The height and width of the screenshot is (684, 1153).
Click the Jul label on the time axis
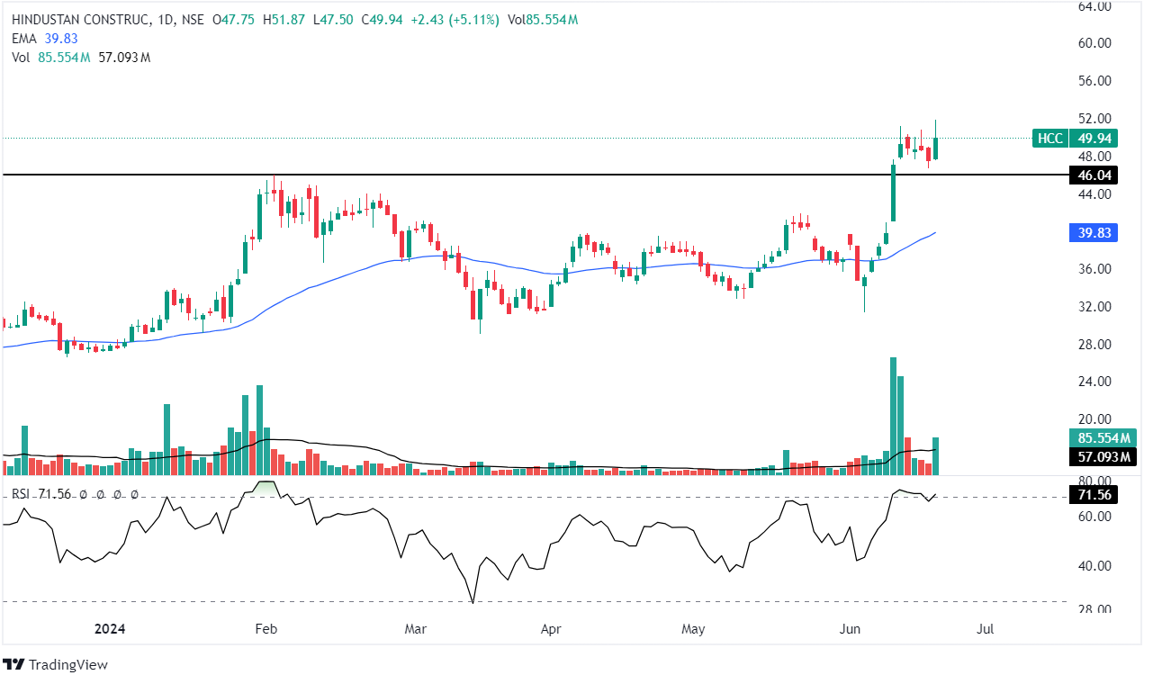point(985,629)
